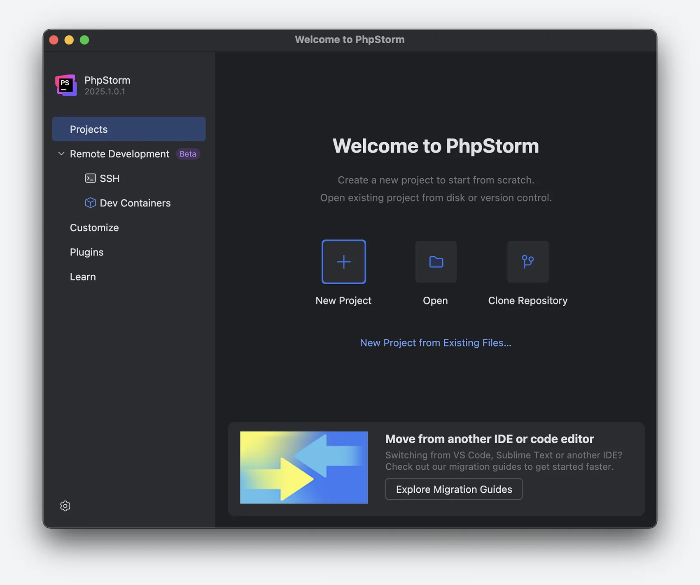Close the window with the red button
This screenshot has width=700, height=585.
click(54, 40)
